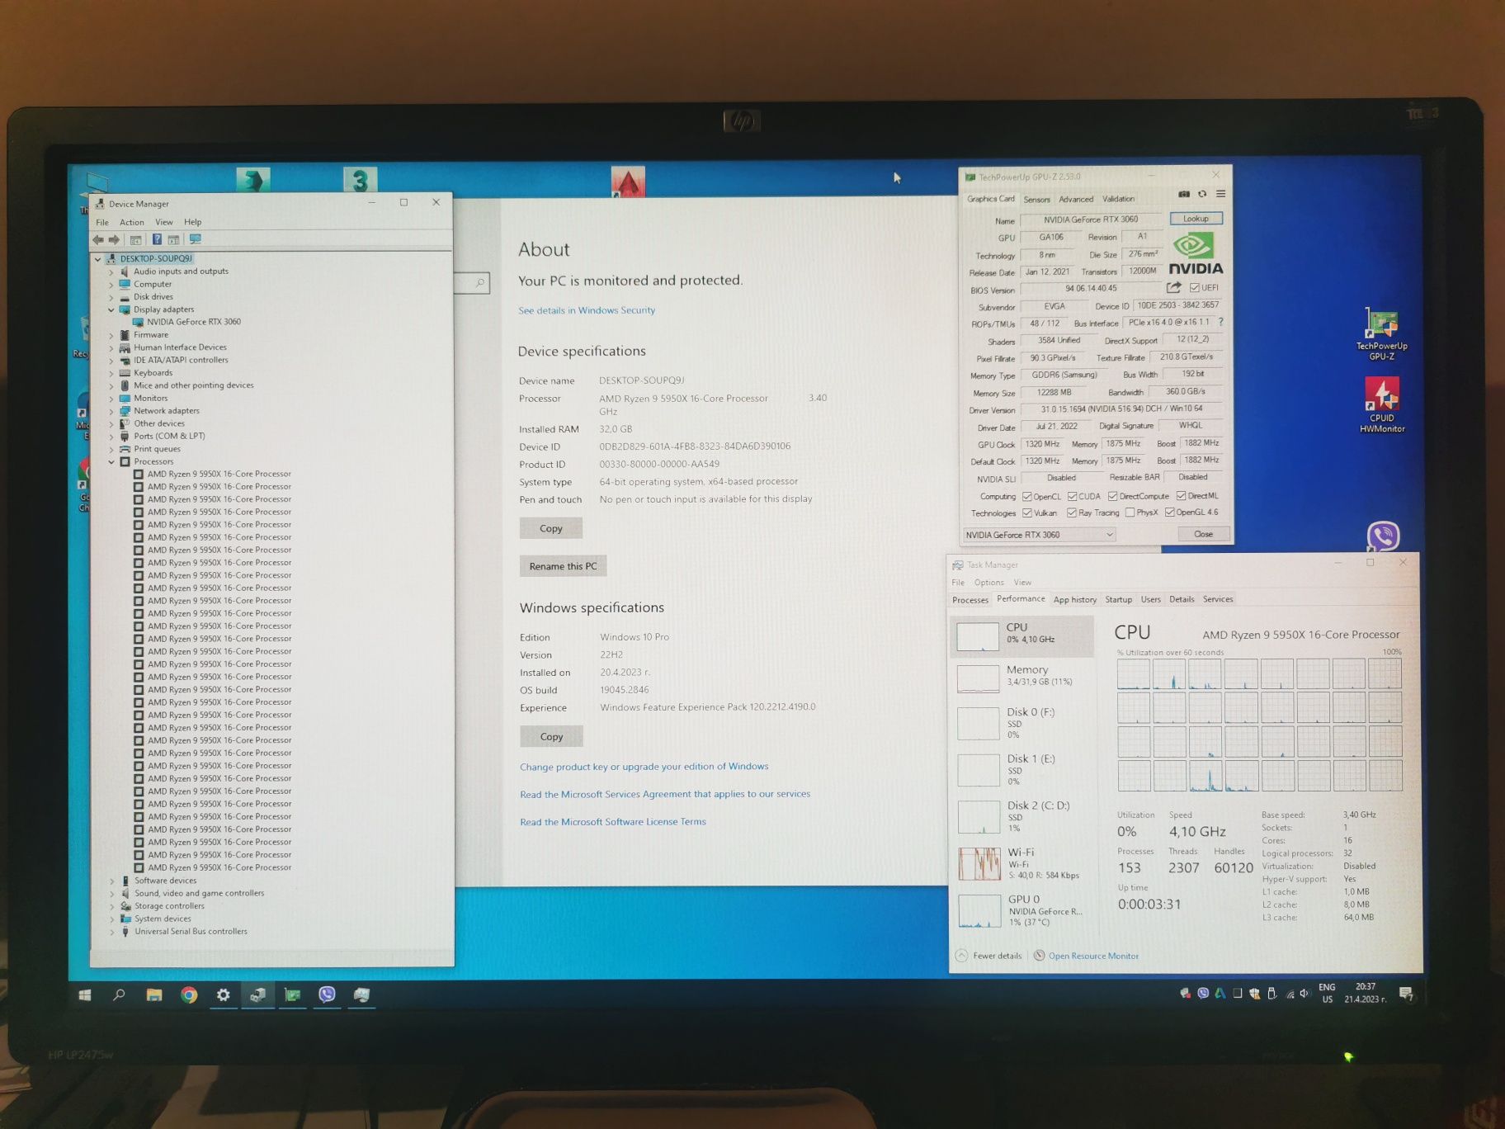
Task: Click Copy under Device specifications
Action: pyautogui.click(x=551, y=528)
